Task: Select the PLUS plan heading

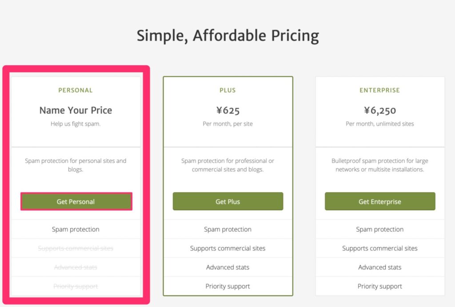Action: (228, 91)
